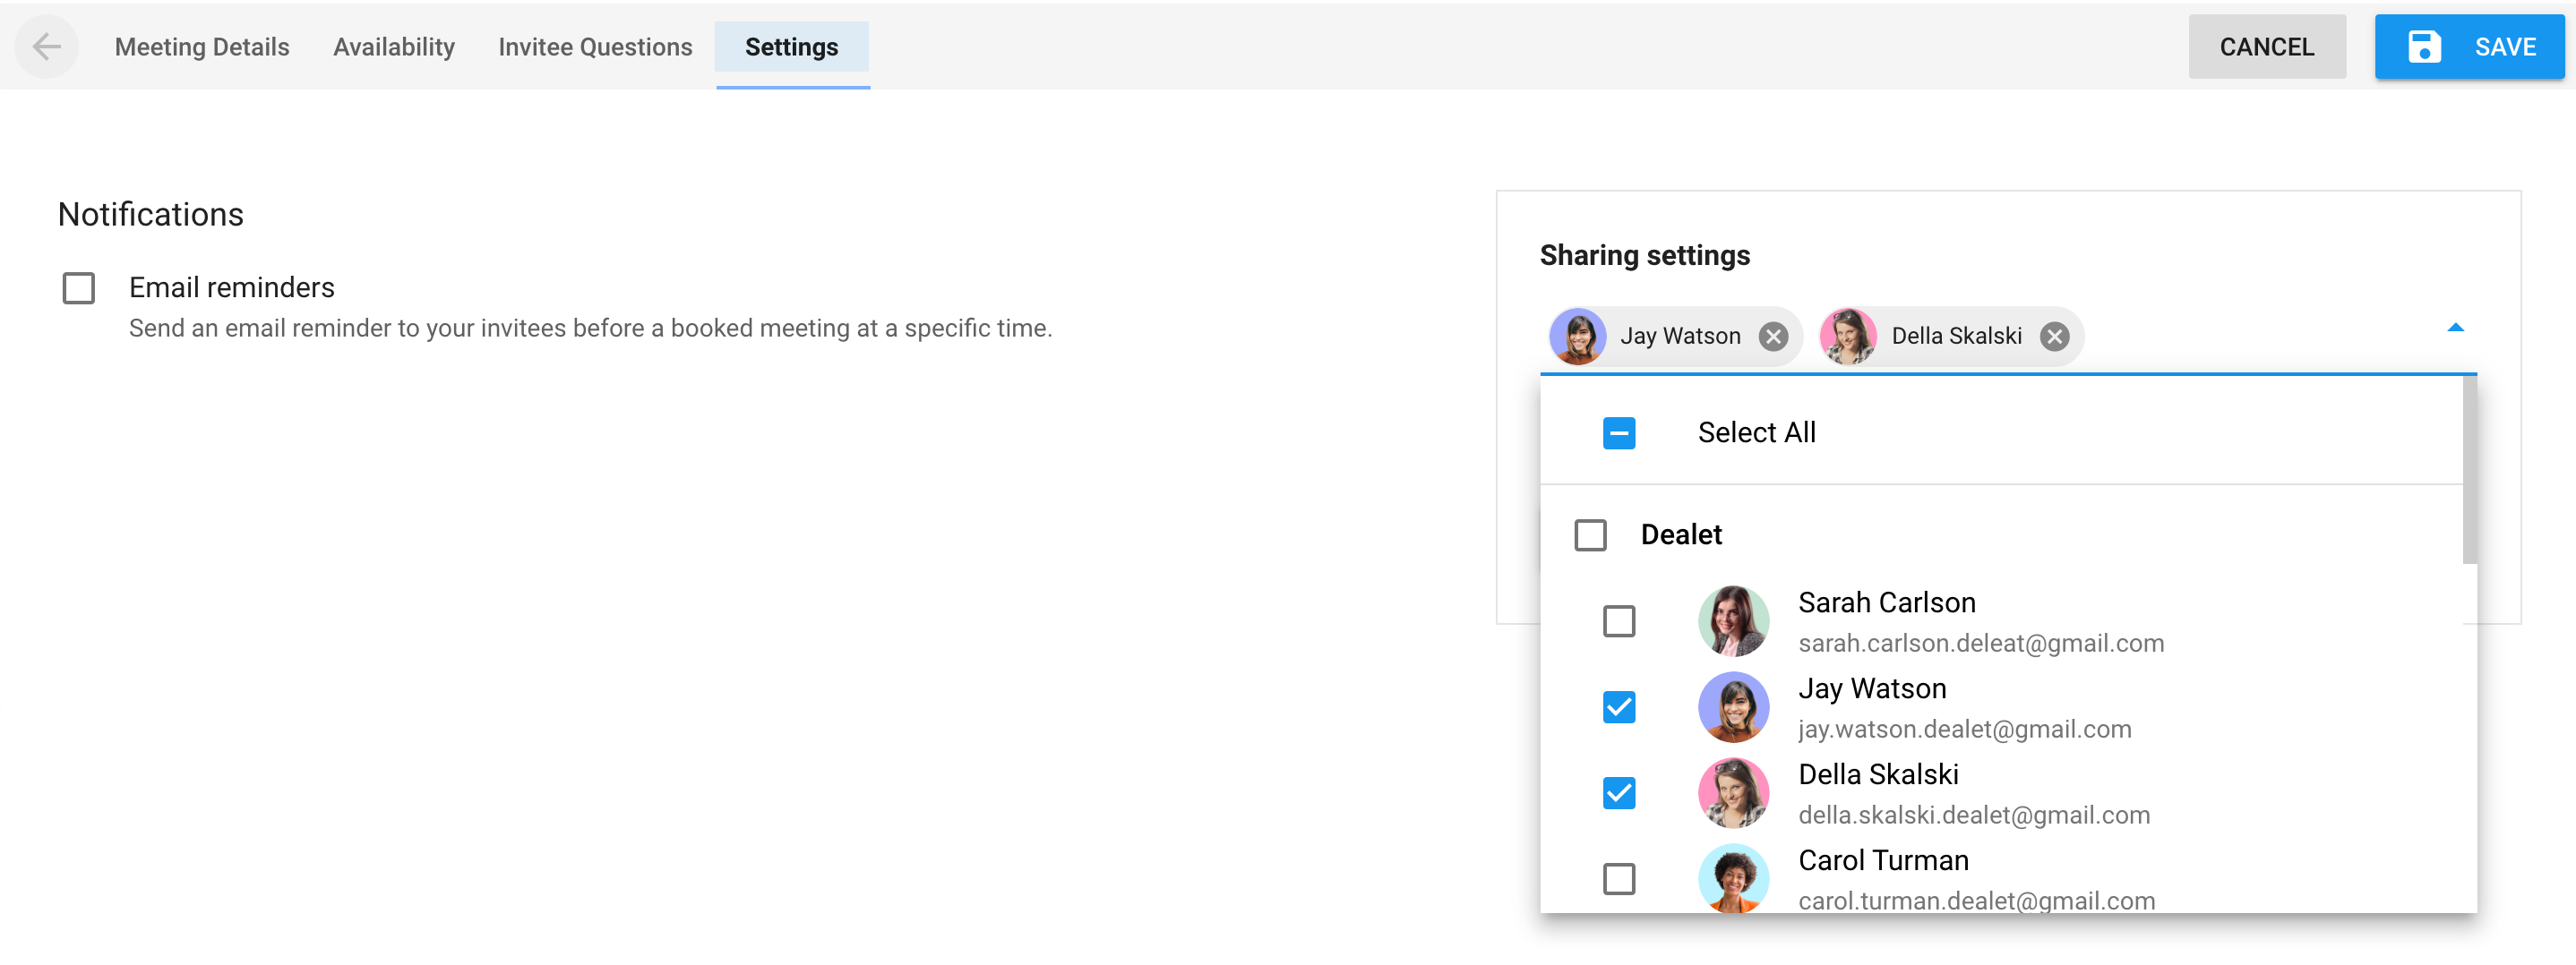This screenshot has width=2576, height=965.
Task: Remove Della Skalski chip with its X icon
Action: click(2054, 337)
